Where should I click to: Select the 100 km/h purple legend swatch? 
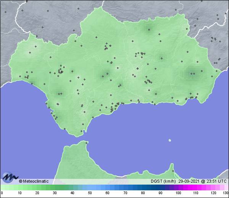178,188
